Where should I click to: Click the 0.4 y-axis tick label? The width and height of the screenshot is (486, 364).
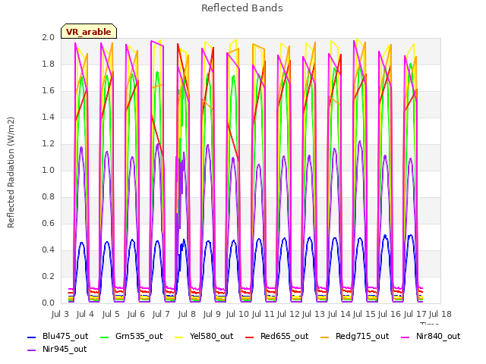(49, 250)
